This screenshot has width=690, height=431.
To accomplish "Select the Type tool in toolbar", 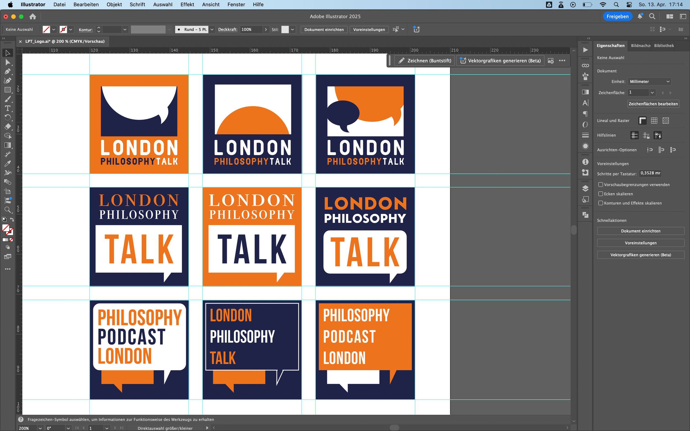I will pyautogui.click(x=8, y=108).
